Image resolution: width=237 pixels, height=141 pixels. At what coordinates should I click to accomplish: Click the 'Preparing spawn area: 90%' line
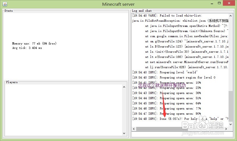click(166, 114)
